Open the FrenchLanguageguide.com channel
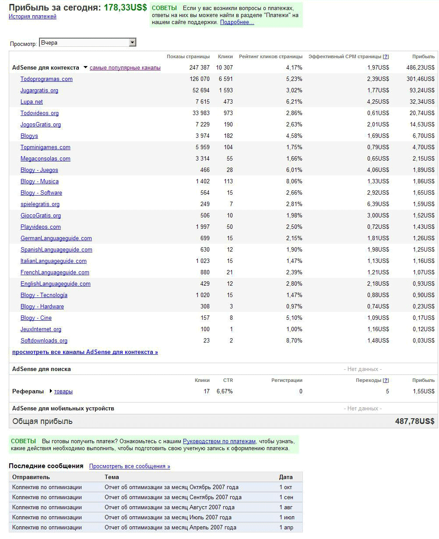439x539 pixels. tap(55, 273)
